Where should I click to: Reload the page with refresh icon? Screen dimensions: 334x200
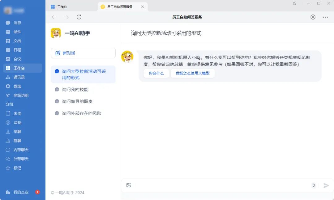pyautogui.click(x=79, y=17)
